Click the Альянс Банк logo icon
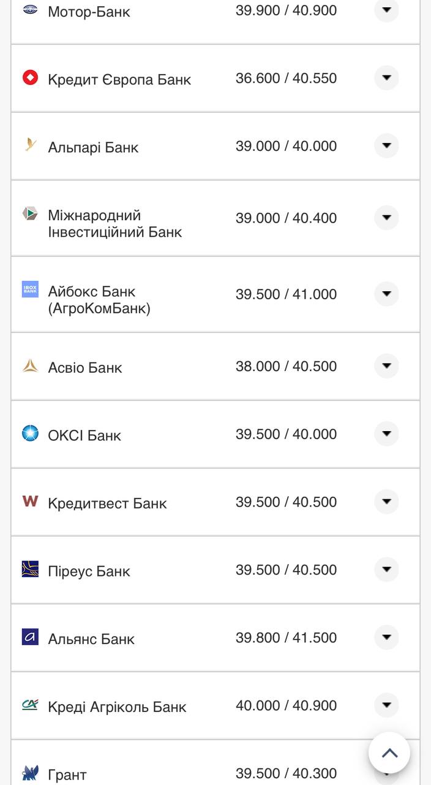 [x=30, y=637]
